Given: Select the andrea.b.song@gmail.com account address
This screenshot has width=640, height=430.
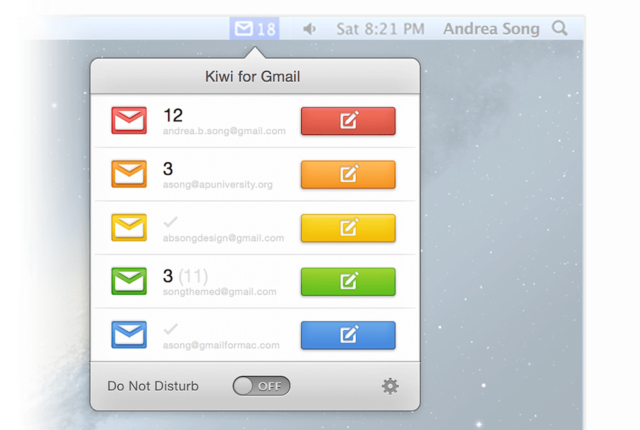Looking at the screenshot, I should click(224, 131).
